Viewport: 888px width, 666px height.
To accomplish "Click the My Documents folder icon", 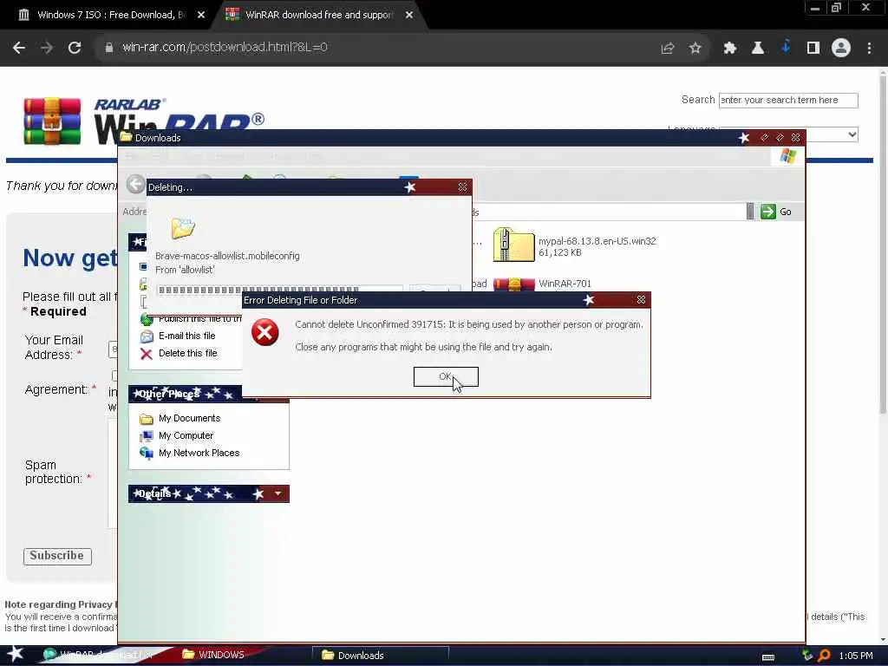I will [146, 419].
